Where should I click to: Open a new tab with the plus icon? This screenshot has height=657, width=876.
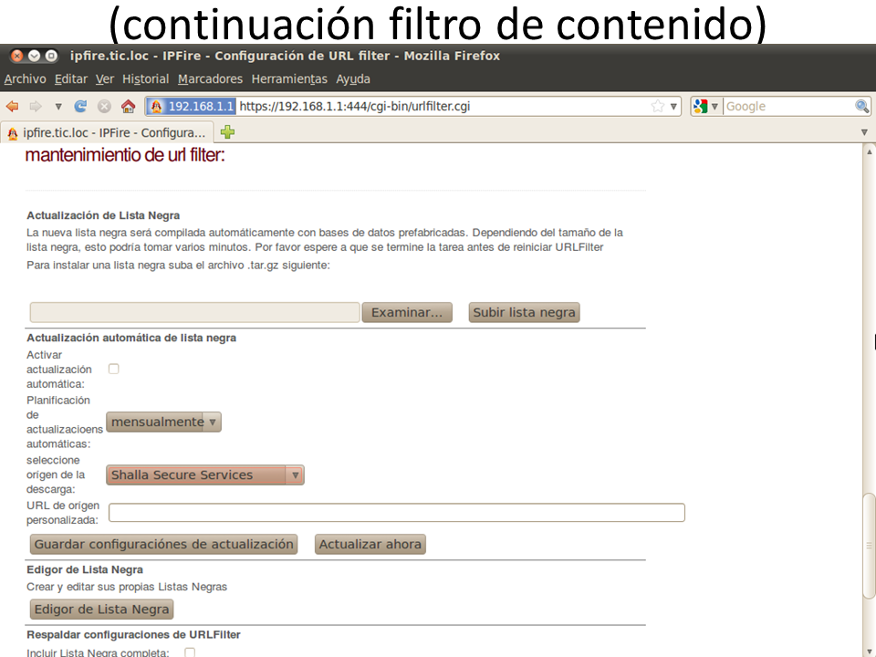click(227, 131)
